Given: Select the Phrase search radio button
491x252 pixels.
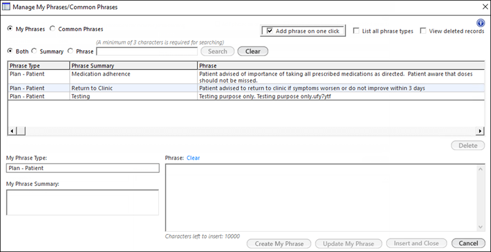Looking at the screenshot, I should [70, 51].
